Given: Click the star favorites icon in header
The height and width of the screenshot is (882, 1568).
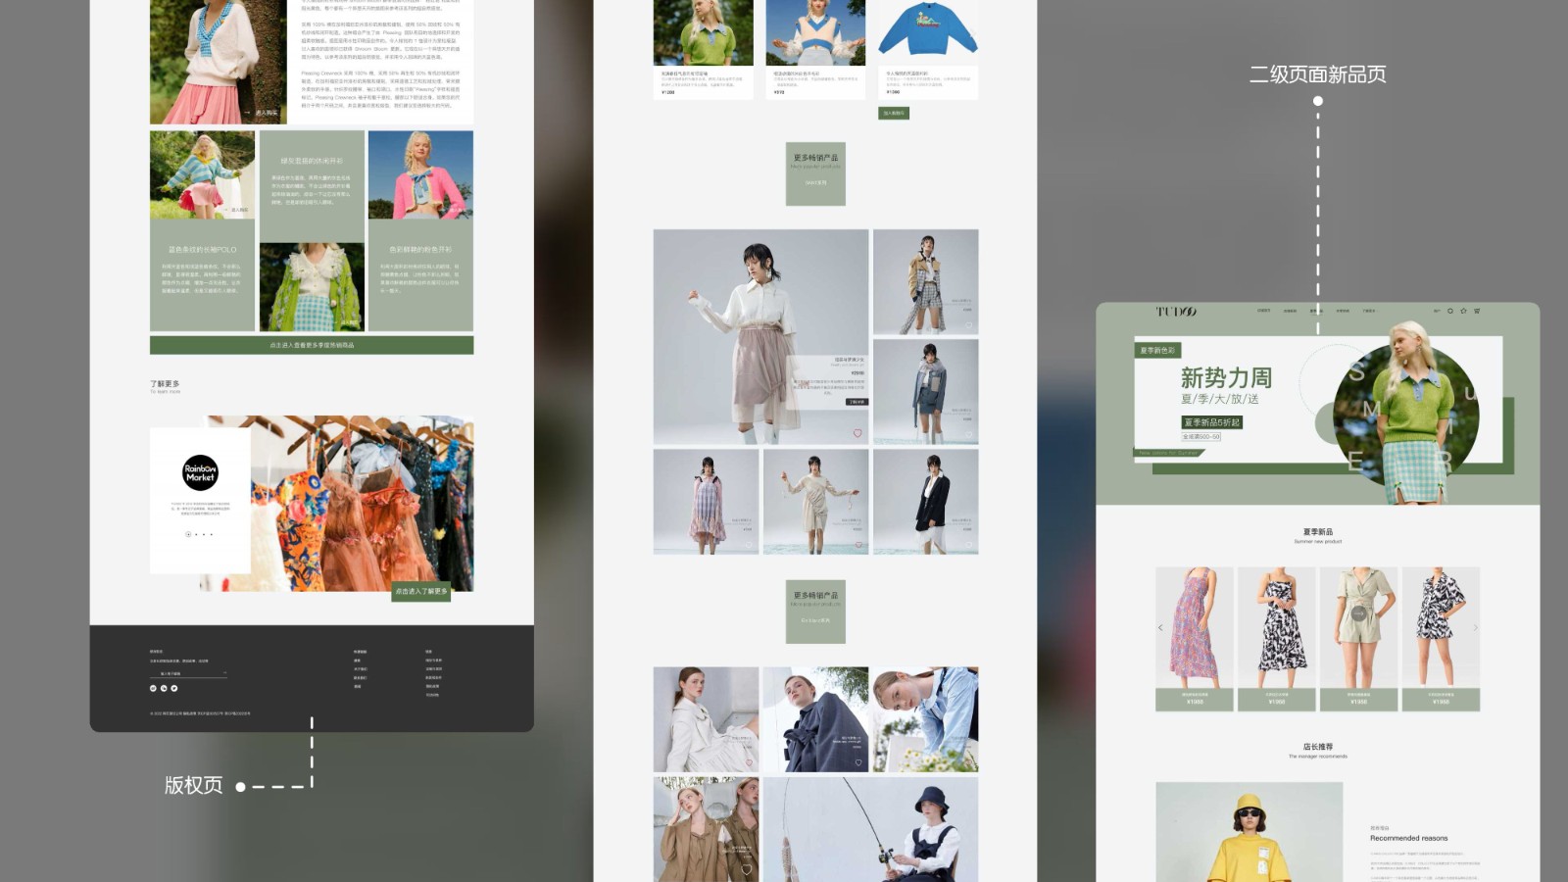Looking at the screenshot, I should pos(1463,311).
